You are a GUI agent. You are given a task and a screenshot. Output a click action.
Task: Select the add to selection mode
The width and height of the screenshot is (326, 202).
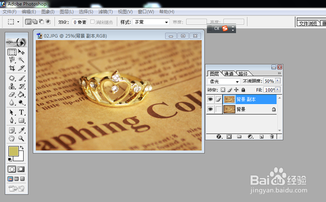[35, 21]
